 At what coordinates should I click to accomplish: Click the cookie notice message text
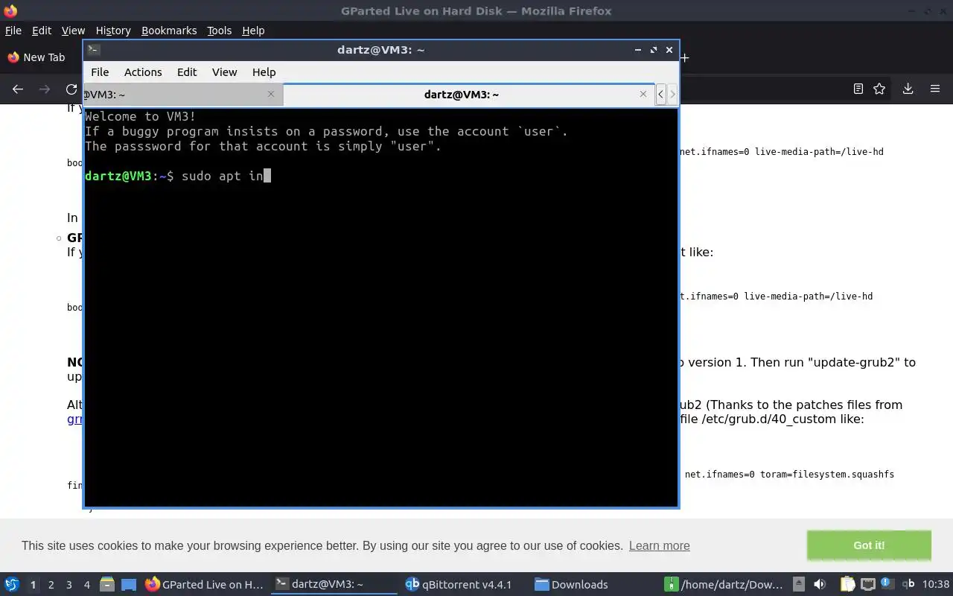tap(322, 545)
